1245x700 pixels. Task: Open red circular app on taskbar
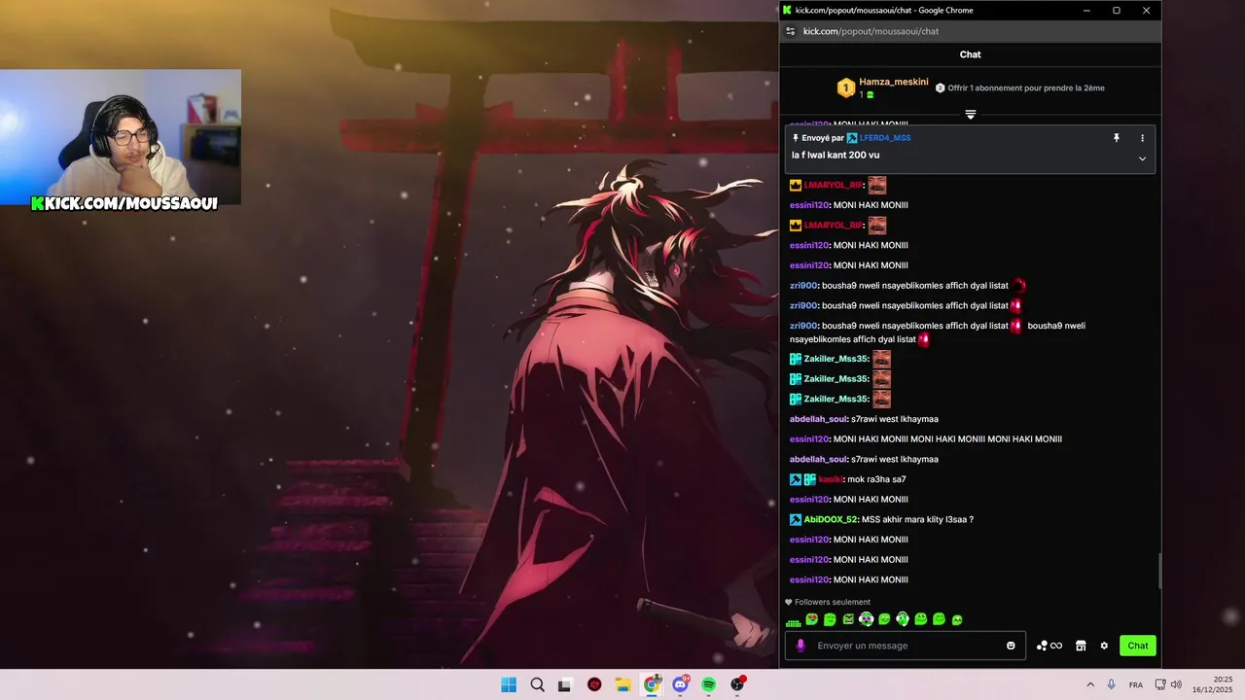pyautogui.click(x=594, y=684)
